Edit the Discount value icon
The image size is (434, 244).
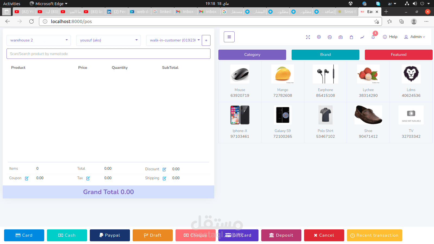point(164,169)
